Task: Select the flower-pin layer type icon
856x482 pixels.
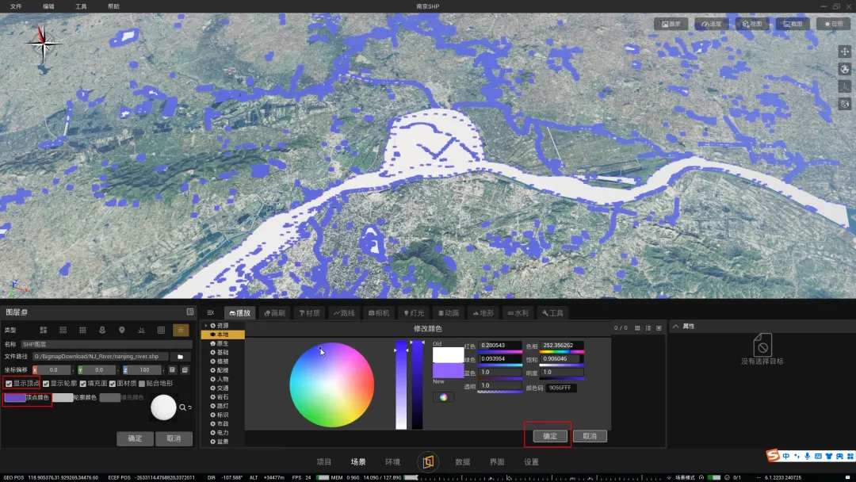Action: [x=102, y=331]
